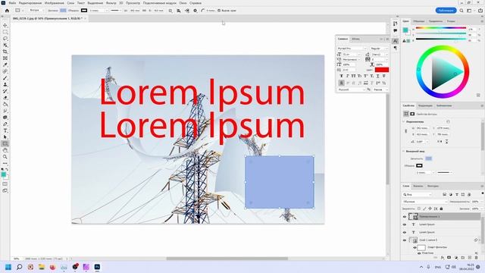
Task: Select the Clone Stamp tool
Action: coord(5,84)
